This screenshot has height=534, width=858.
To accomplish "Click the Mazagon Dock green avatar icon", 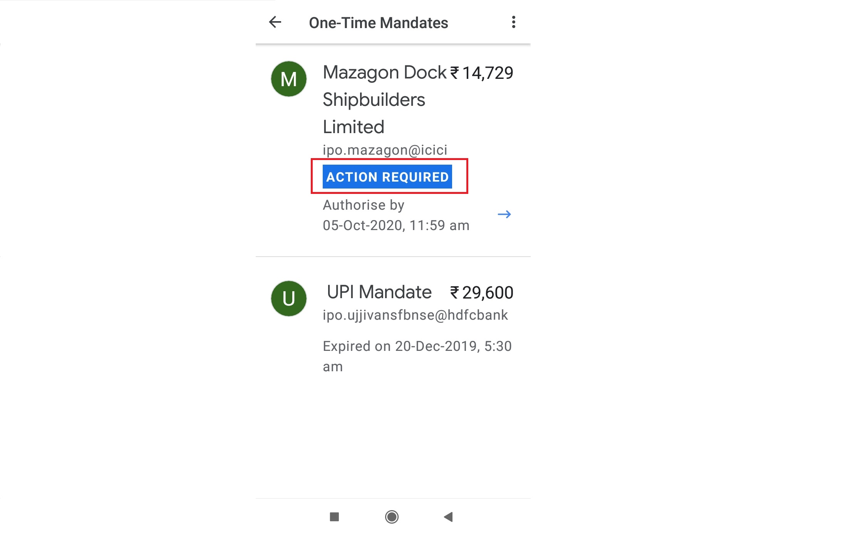I will pos(288,78).
